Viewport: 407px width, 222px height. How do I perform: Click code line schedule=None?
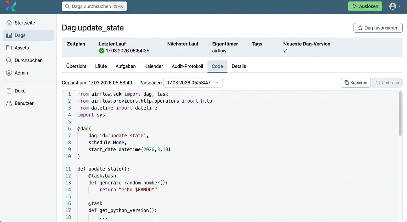pos(108,143)
